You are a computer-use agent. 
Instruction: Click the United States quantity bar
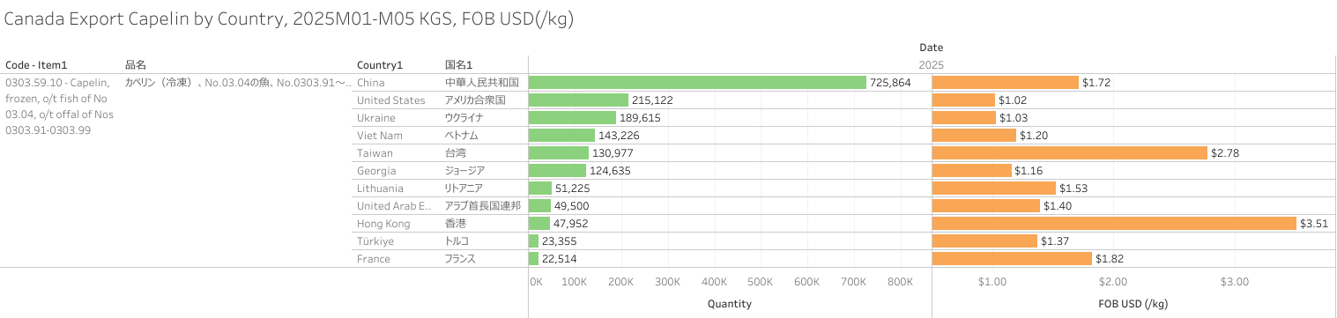point(578,100)
